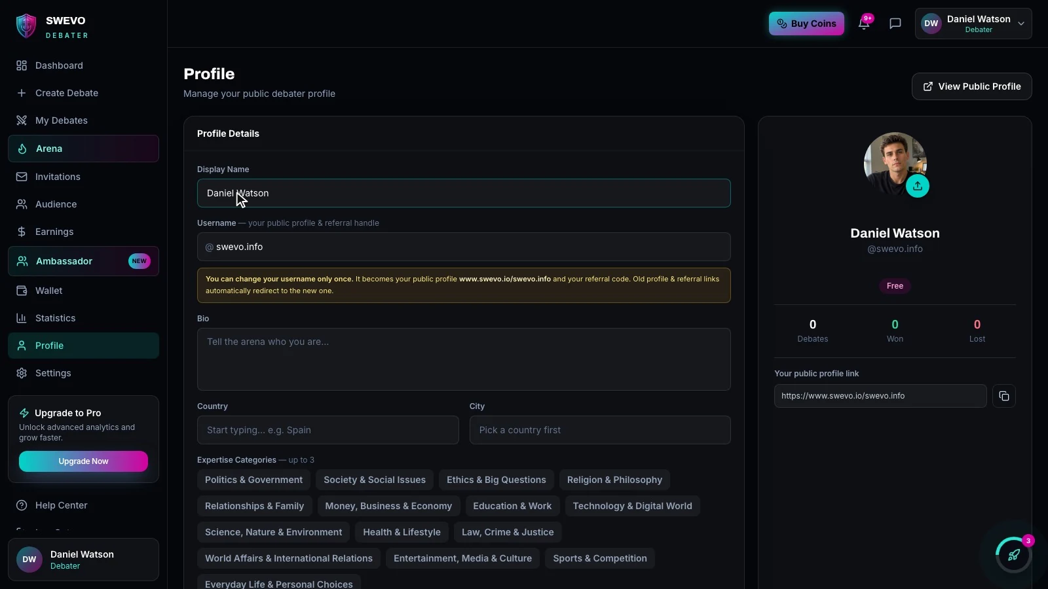
Task: Open the Help Center page
Action: 83,505
